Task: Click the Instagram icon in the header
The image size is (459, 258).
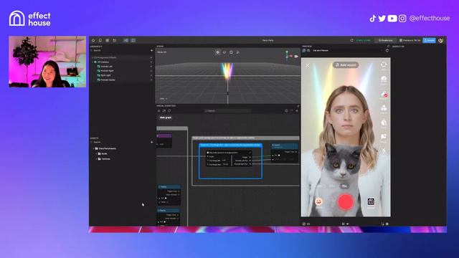Action: coord(402,19)
